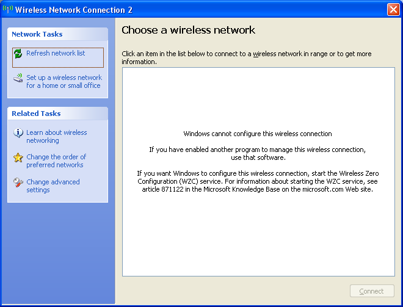This screenshot has height=307, width=403.
Task: Click the wireless router setup icon
Action: [x=18, y=78]
